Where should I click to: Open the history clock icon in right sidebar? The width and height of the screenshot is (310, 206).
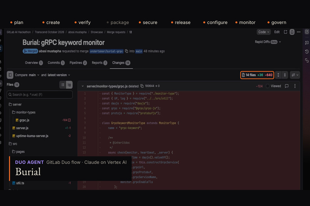(307, 51)
